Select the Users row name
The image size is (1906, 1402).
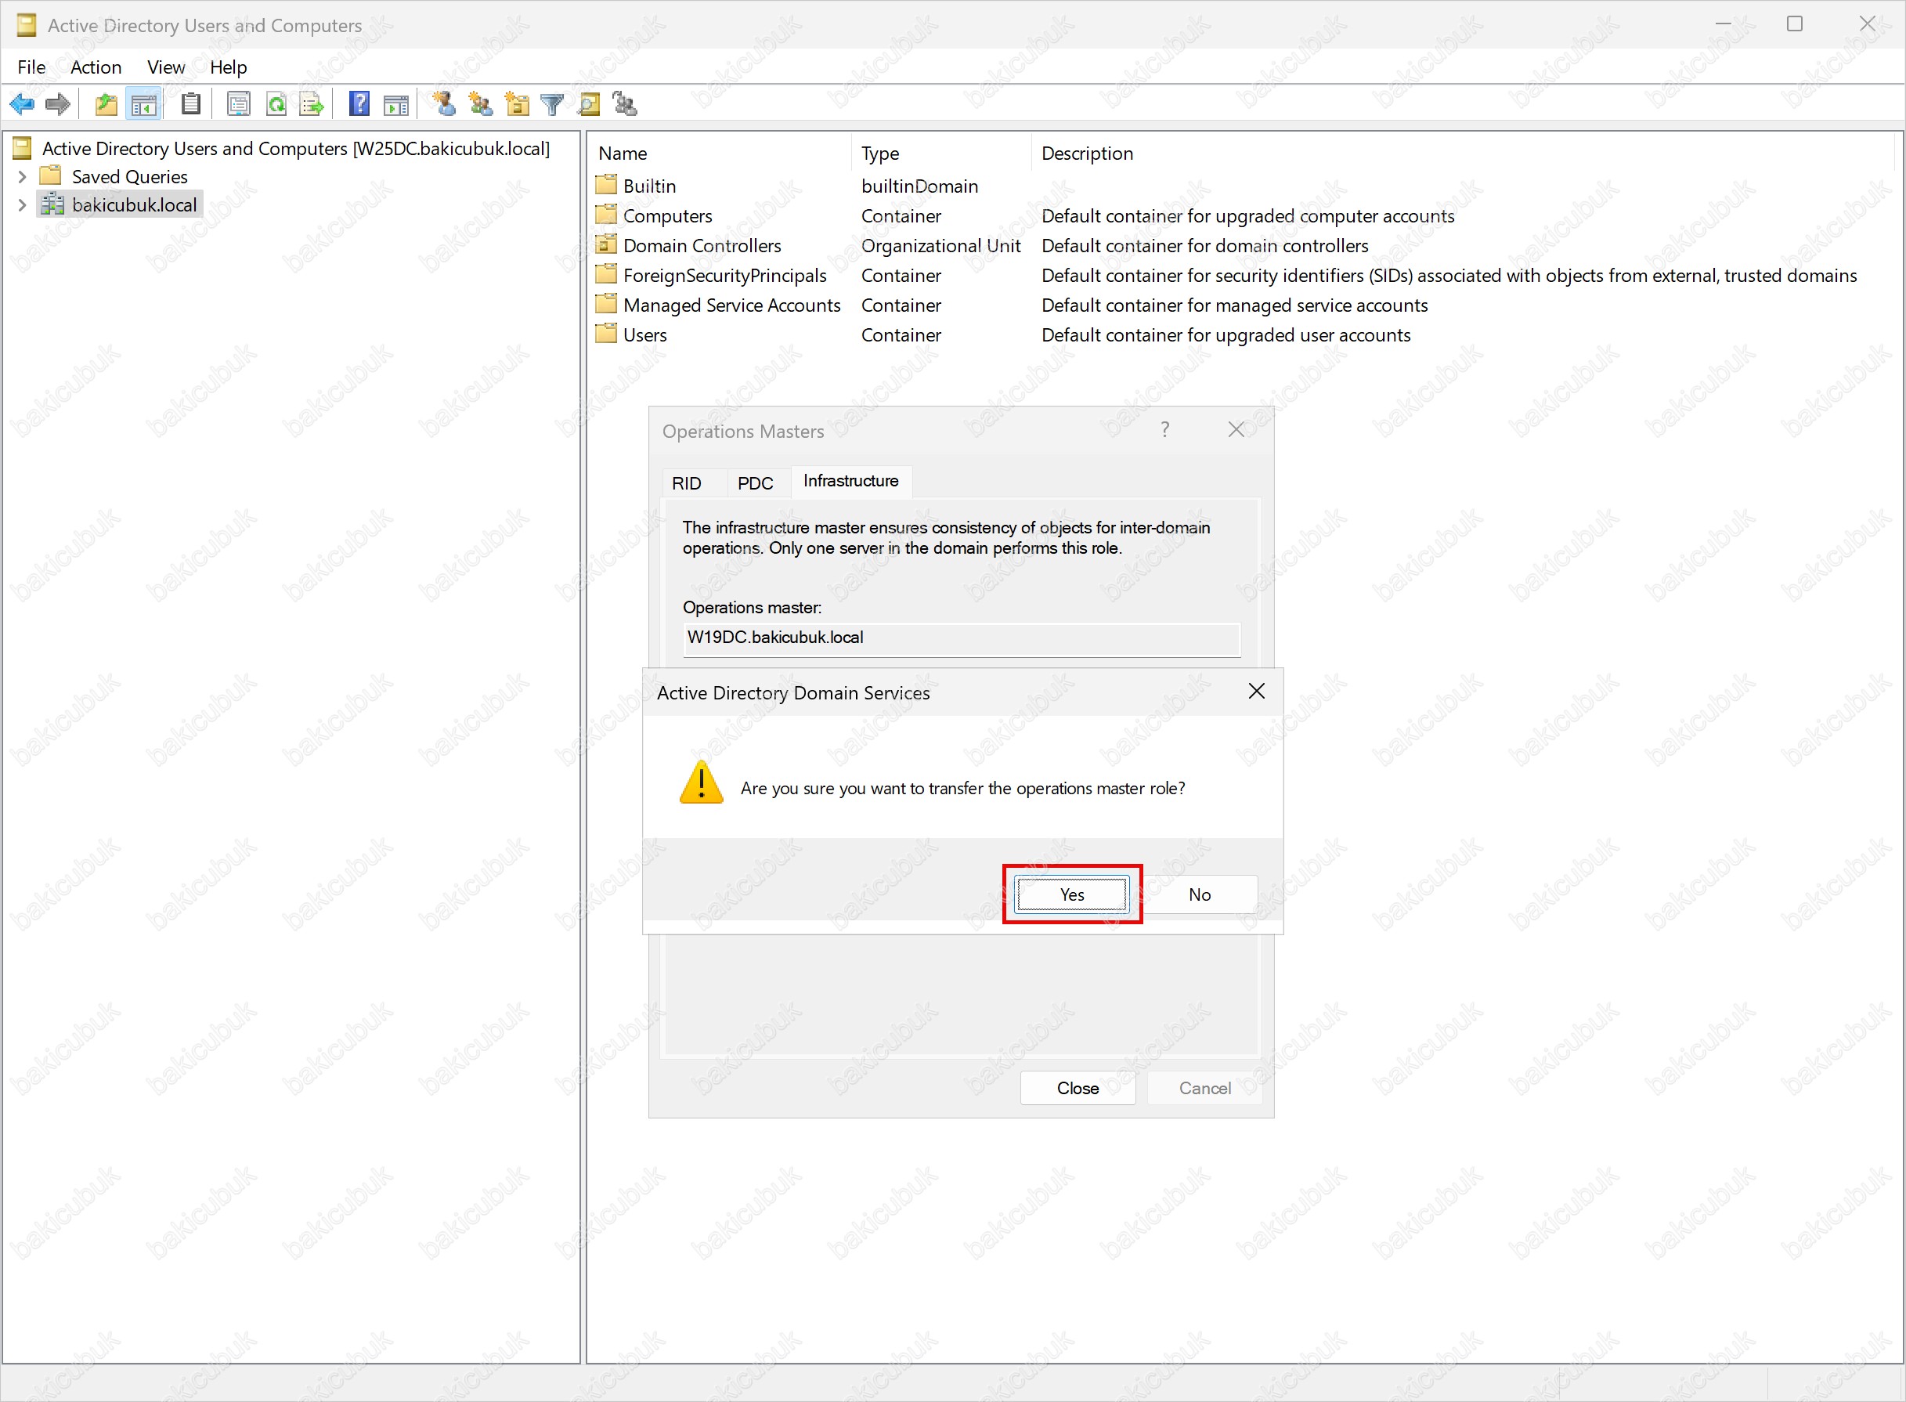pos(644,334)
